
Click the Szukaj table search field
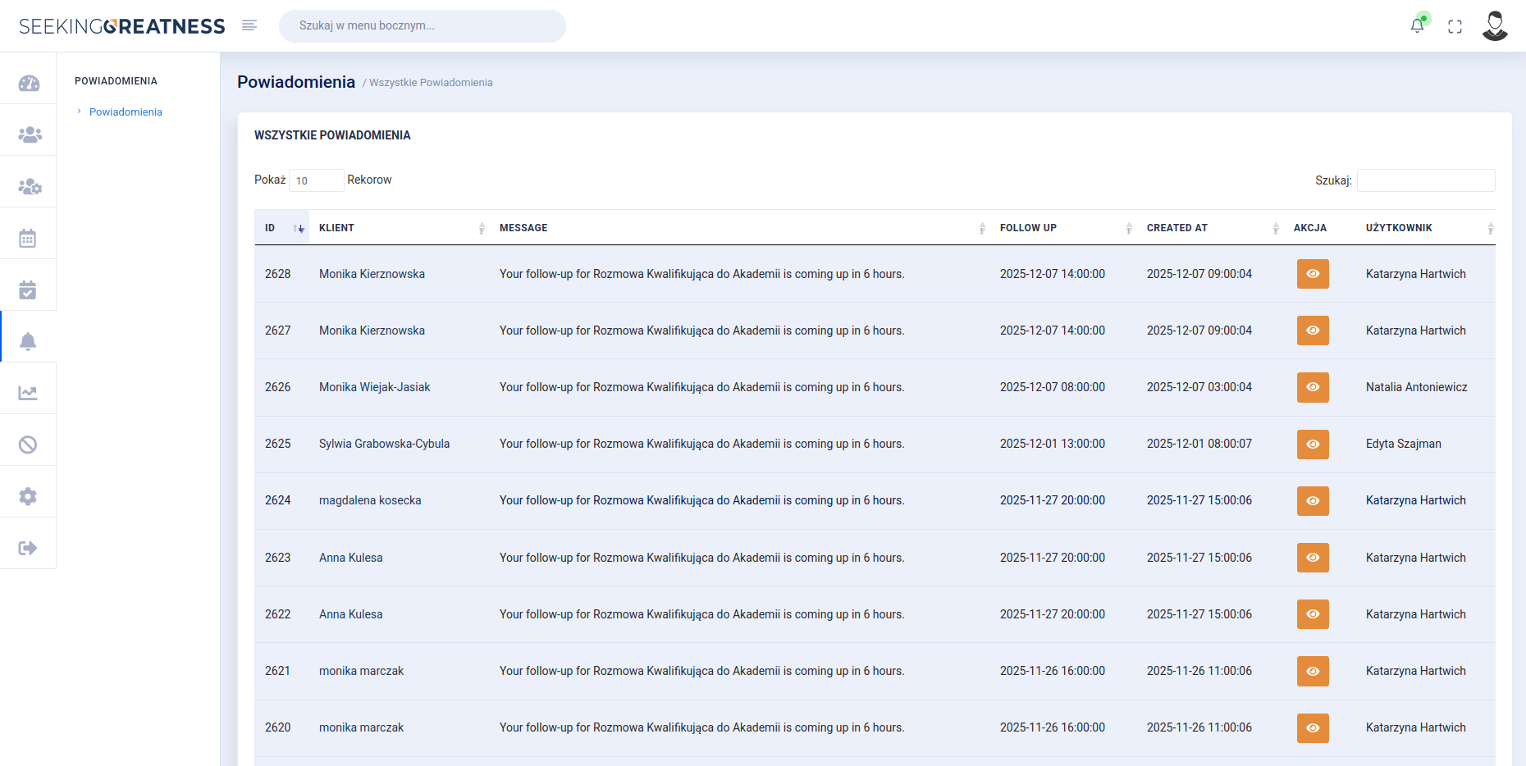[x=1426, y=180]
